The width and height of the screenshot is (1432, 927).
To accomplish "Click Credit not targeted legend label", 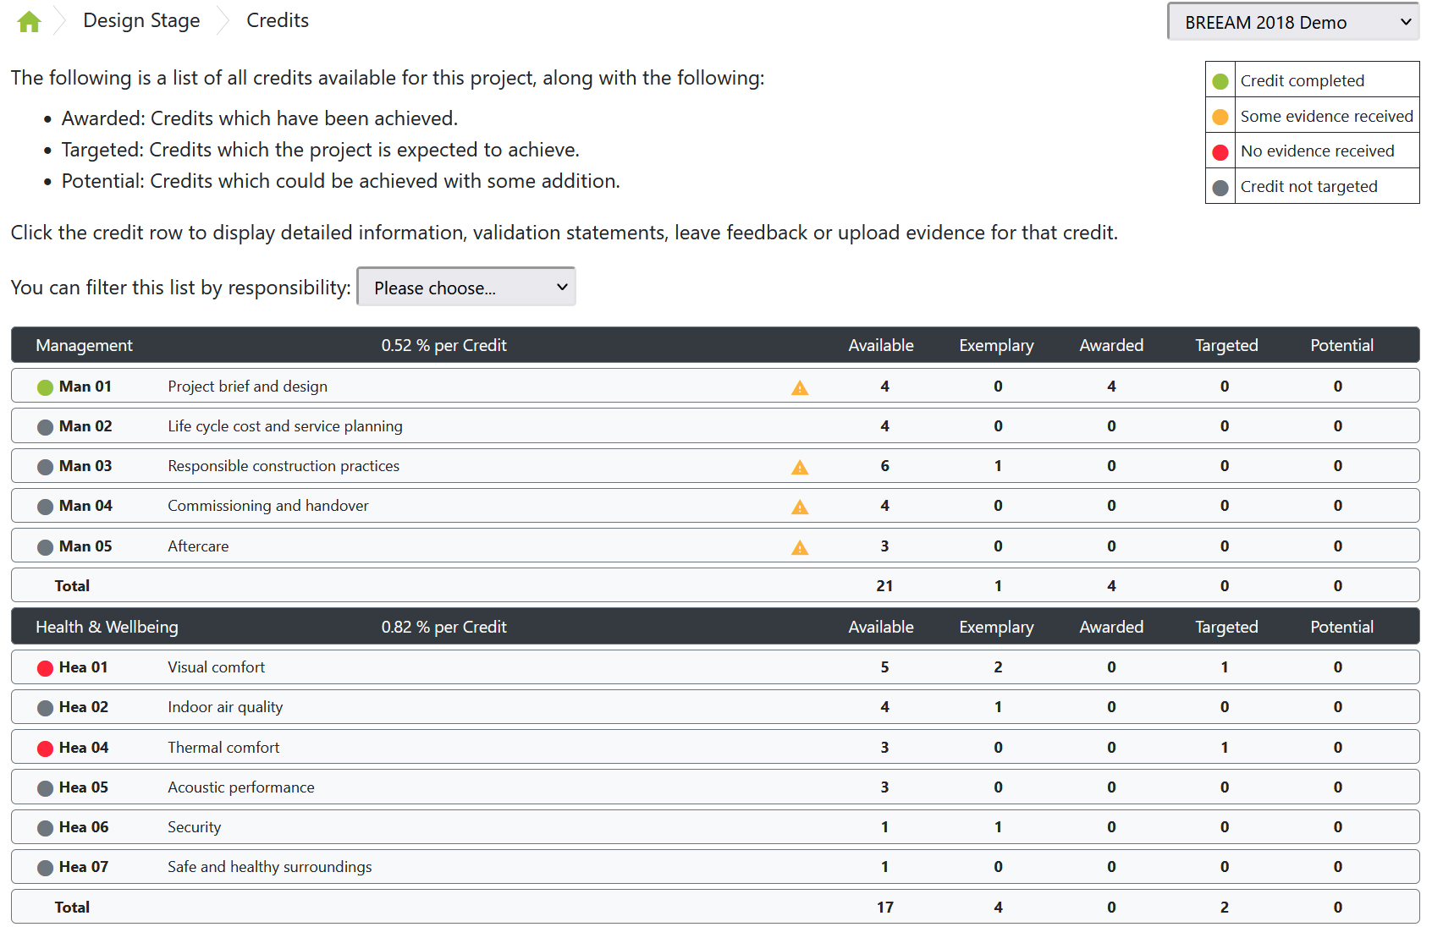I will pos(1308,186).
